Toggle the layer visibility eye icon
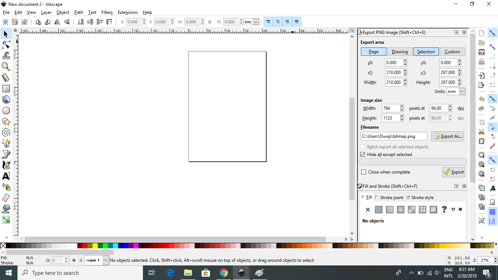Viewport: 498px width, 280px height. coord(74,260)
